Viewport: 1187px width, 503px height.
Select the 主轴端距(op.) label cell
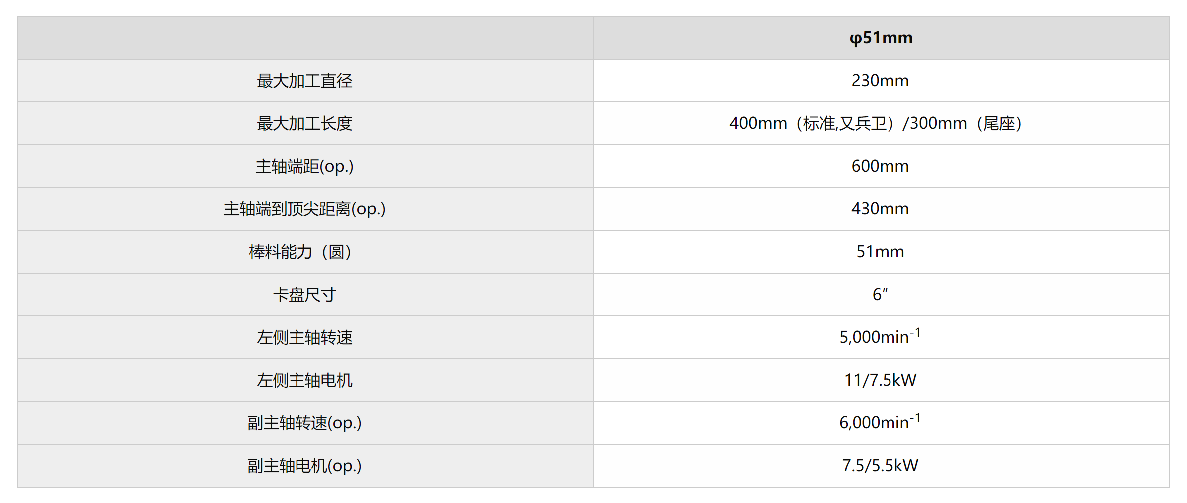[304, 166]
